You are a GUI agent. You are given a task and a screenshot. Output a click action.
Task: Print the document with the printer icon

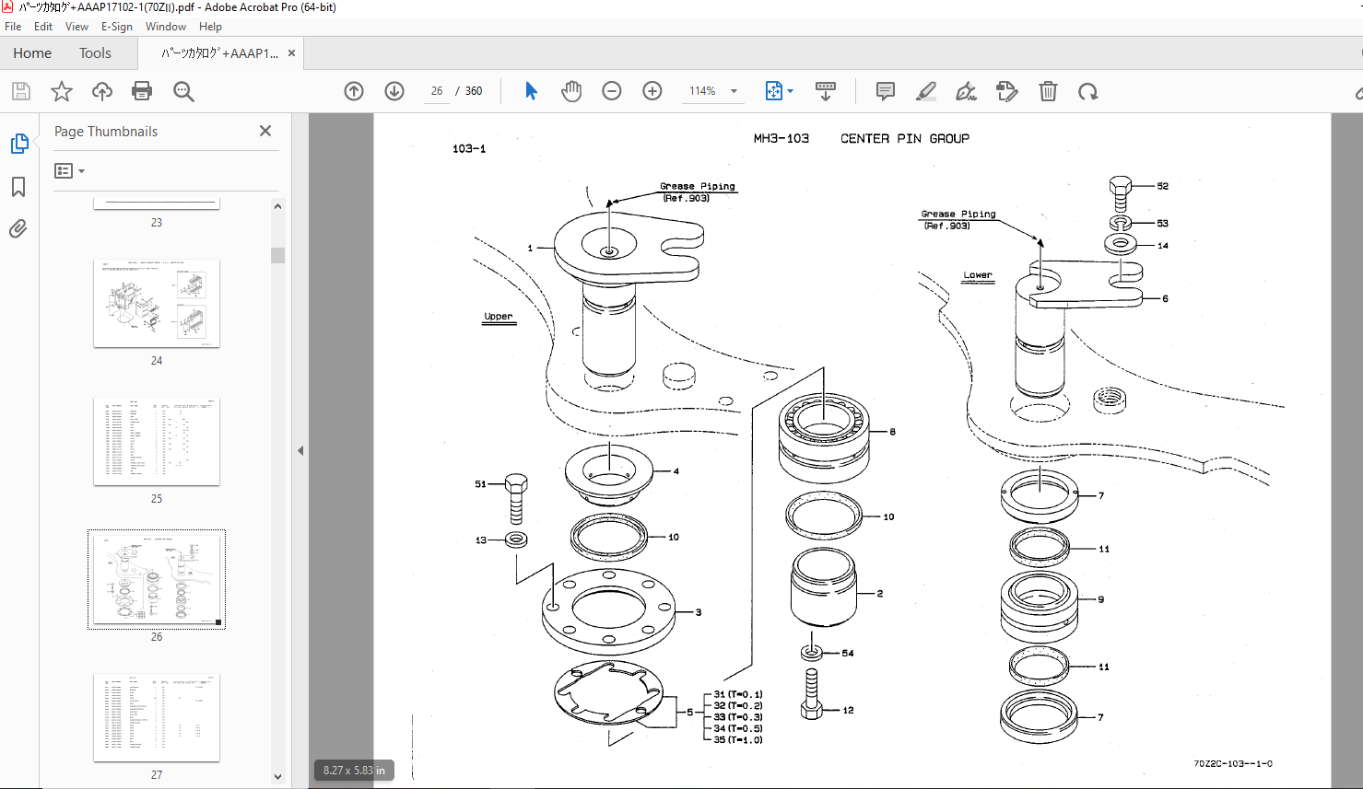click(142, 91)
